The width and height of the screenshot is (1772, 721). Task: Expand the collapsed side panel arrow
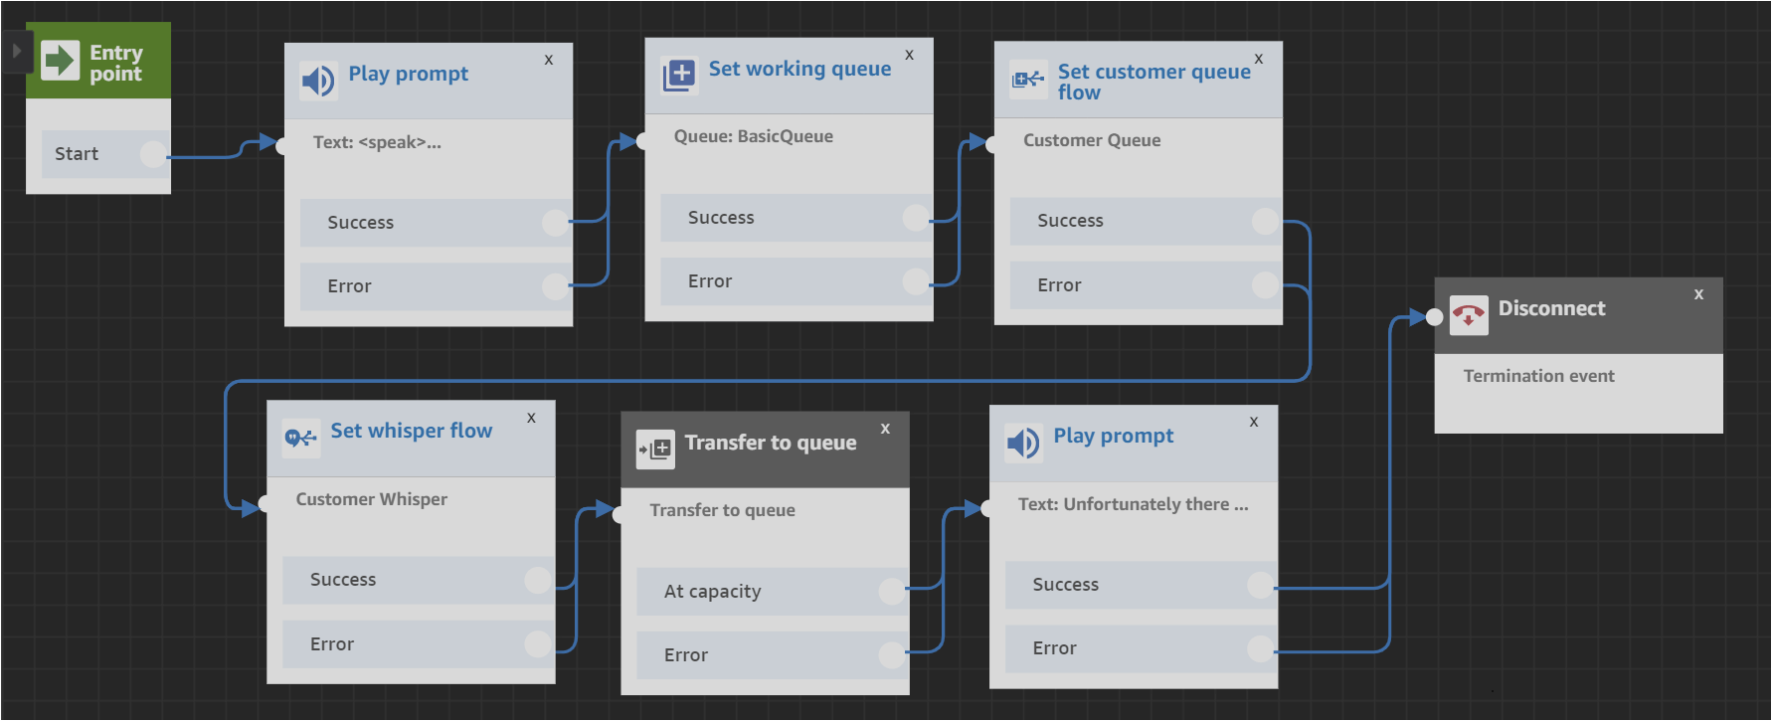point(17,51)
